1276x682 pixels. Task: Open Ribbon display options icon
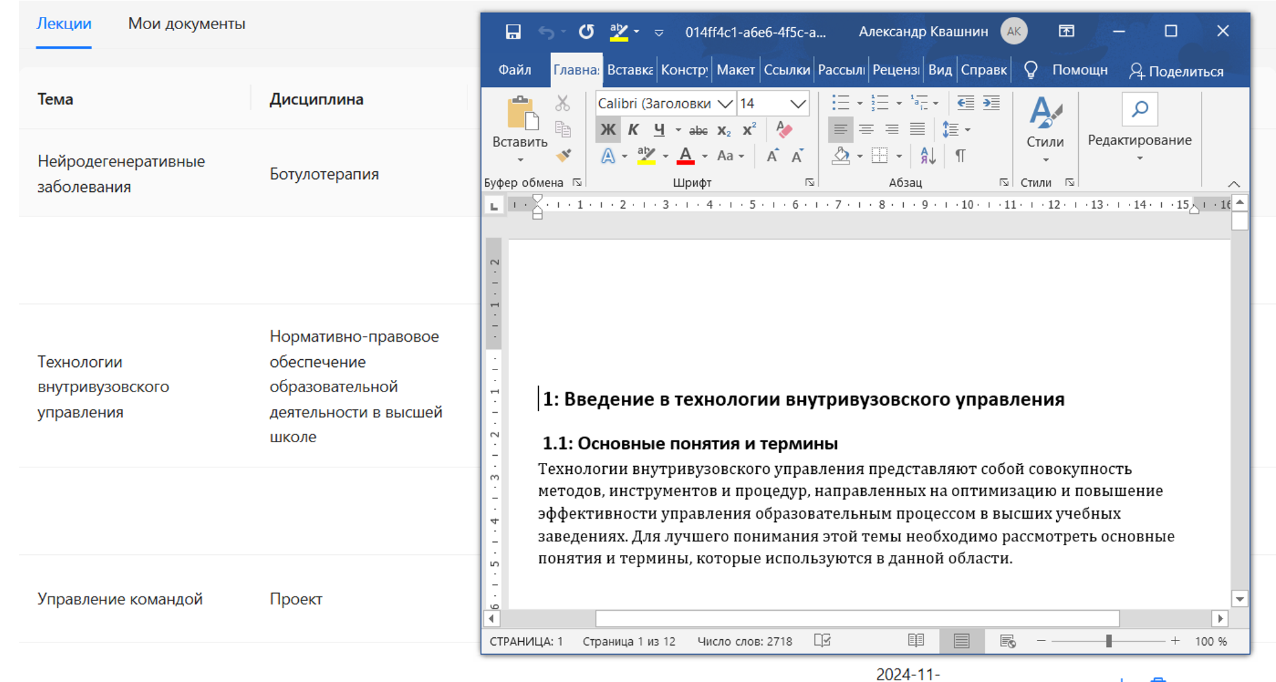click(1067, 31)
